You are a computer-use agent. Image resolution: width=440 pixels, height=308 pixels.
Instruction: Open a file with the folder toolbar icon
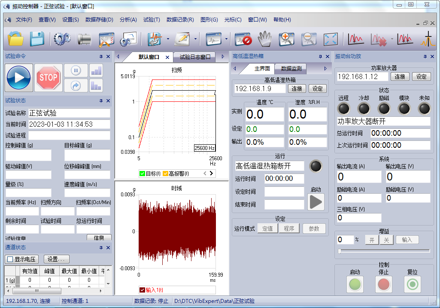pos(16,39)
